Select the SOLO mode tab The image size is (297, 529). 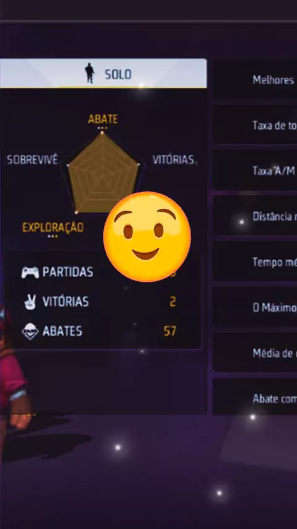103,73
